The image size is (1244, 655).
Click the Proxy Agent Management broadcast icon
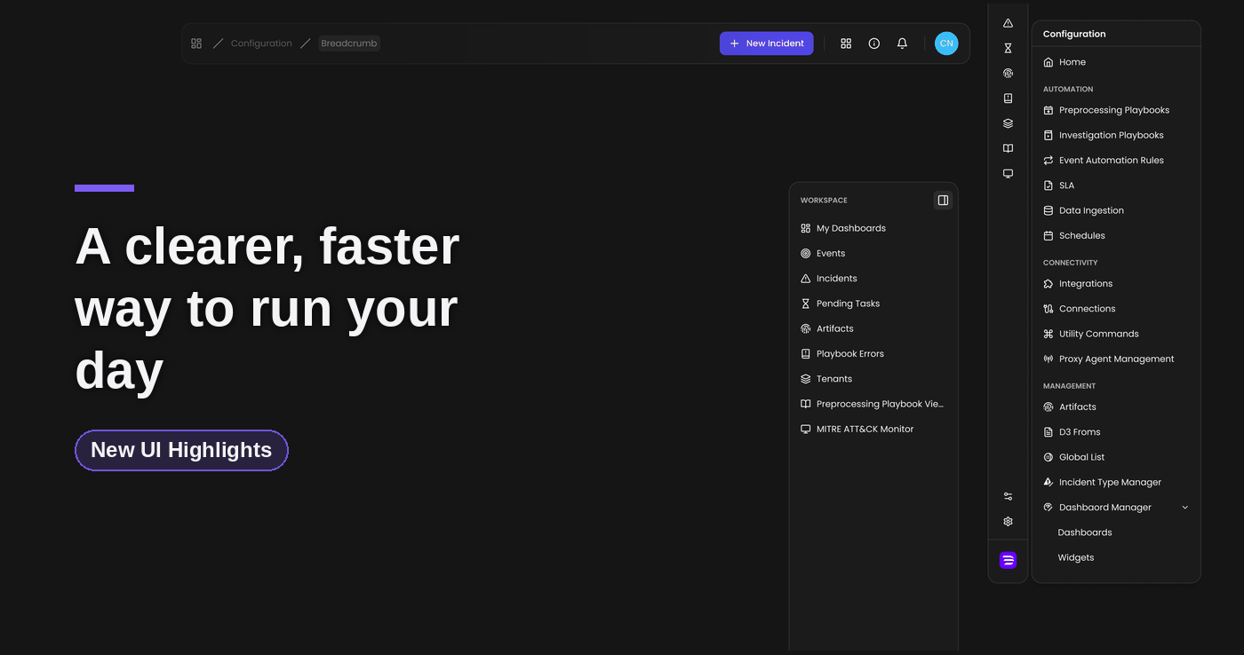tap(1049, 359)
